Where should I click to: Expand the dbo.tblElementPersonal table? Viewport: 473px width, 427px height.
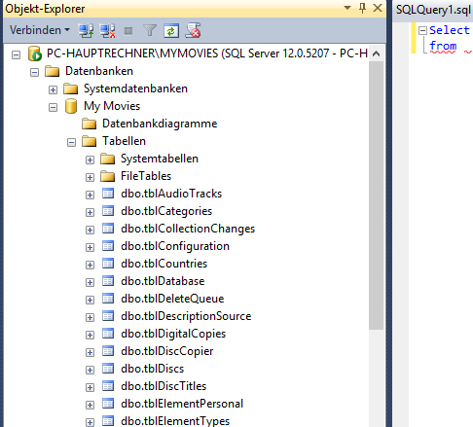tap(90, 405)
